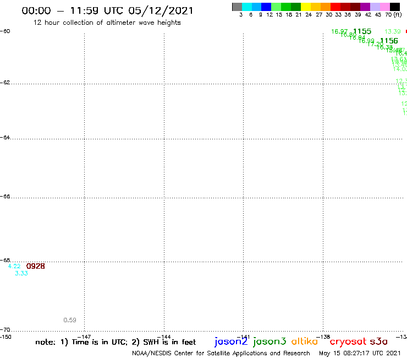Click the bold green '1156' time label
Viewport: 407px width, 358px height.
pos(389,41)
